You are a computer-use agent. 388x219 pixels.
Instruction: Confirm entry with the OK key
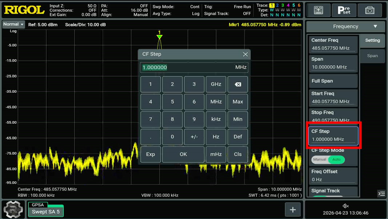(x=183, y=154)
